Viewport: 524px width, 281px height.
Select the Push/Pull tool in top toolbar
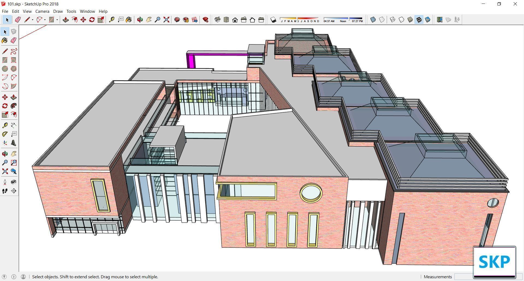[65, 20]
